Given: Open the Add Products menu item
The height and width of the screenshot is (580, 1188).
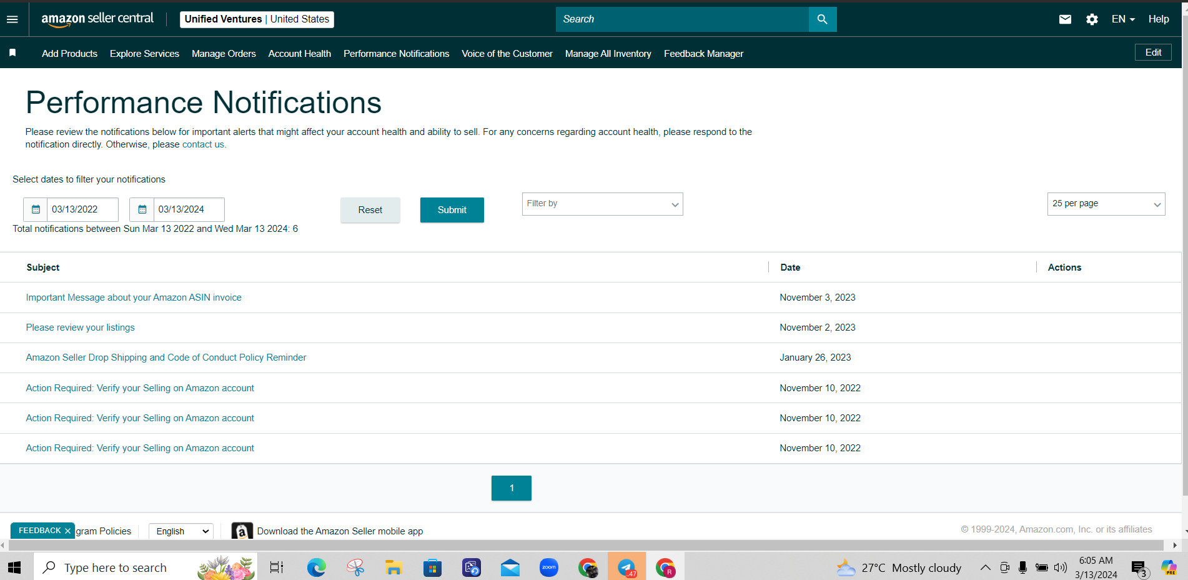Looking at the screenshot, I should (x=69, y=54).
